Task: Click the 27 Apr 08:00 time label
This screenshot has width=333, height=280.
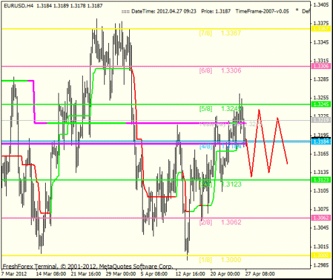Action: [x=260, y=274]
